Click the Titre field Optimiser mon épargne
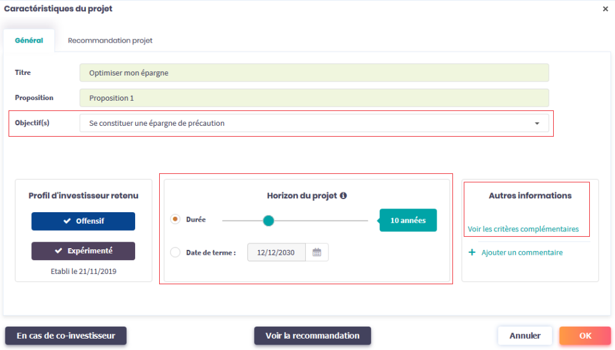This screenshot has width=615, height=350. click(x=314, y=73)
